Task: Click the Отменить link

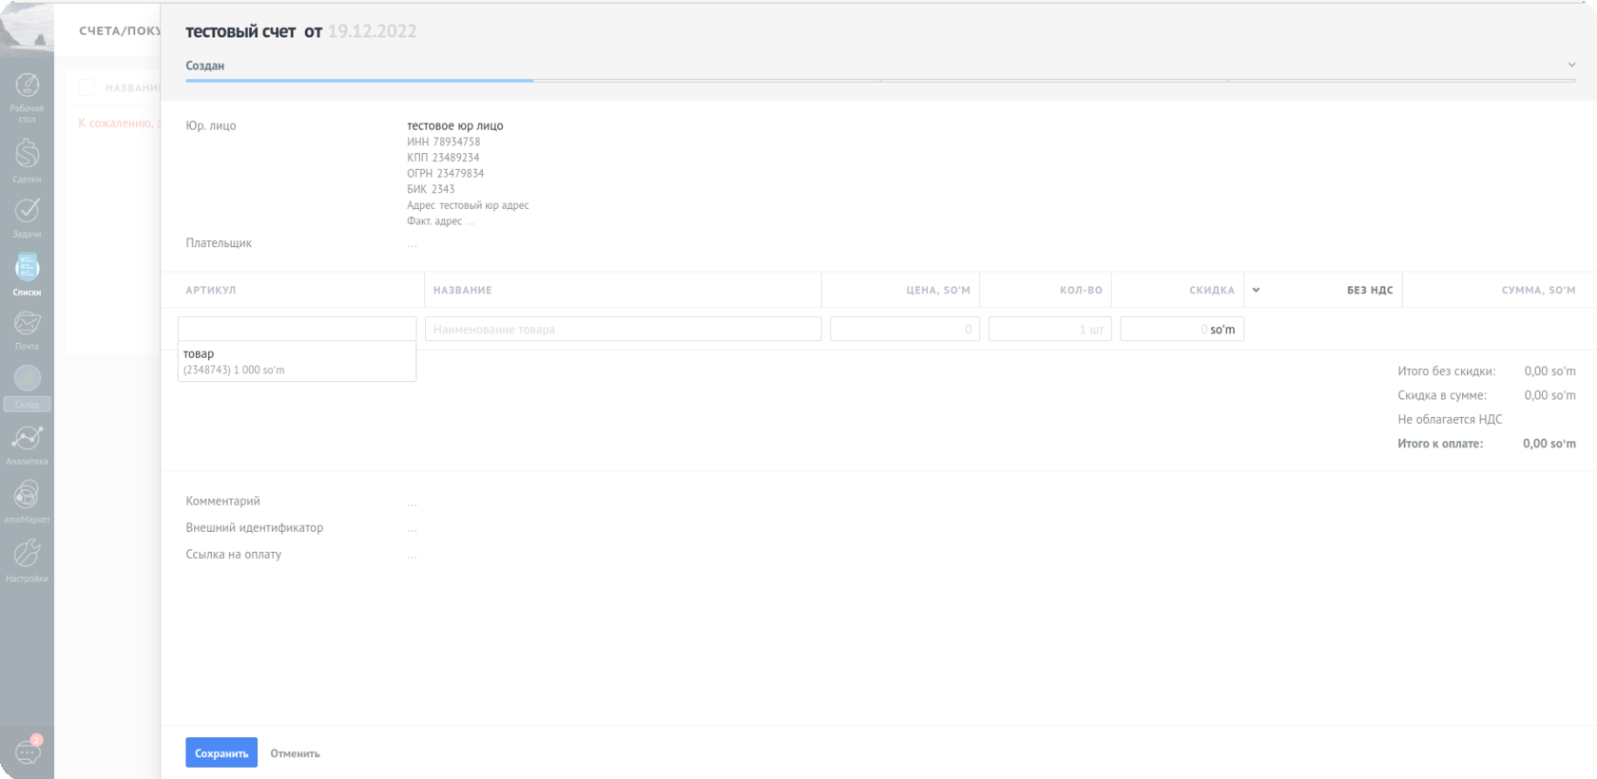Action: pos(295,753)
